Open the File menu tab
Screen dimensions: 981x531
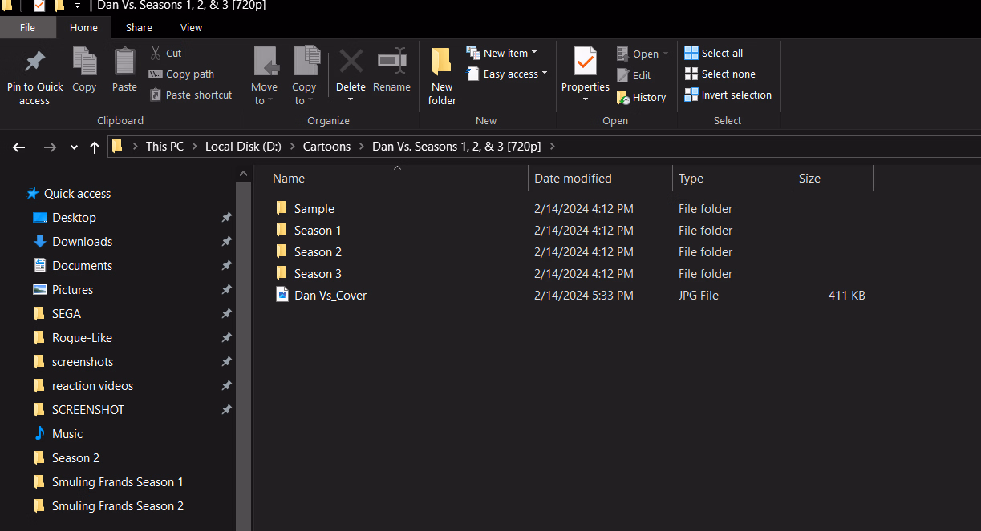pyautogui.click(x=27, y=27)
